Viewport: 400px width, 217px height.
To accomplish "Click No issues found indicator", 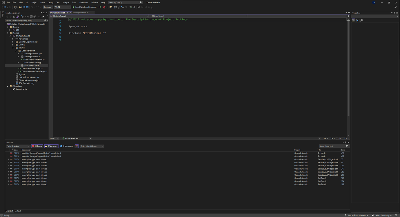I will point(70,139).
